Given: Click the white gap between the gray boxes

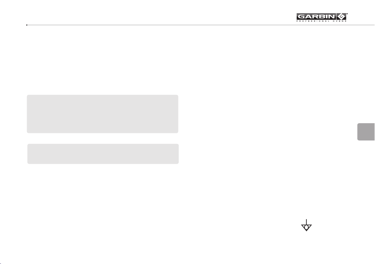Looking at the screenshot, I should pyautogui.click(x=103, y=138).
